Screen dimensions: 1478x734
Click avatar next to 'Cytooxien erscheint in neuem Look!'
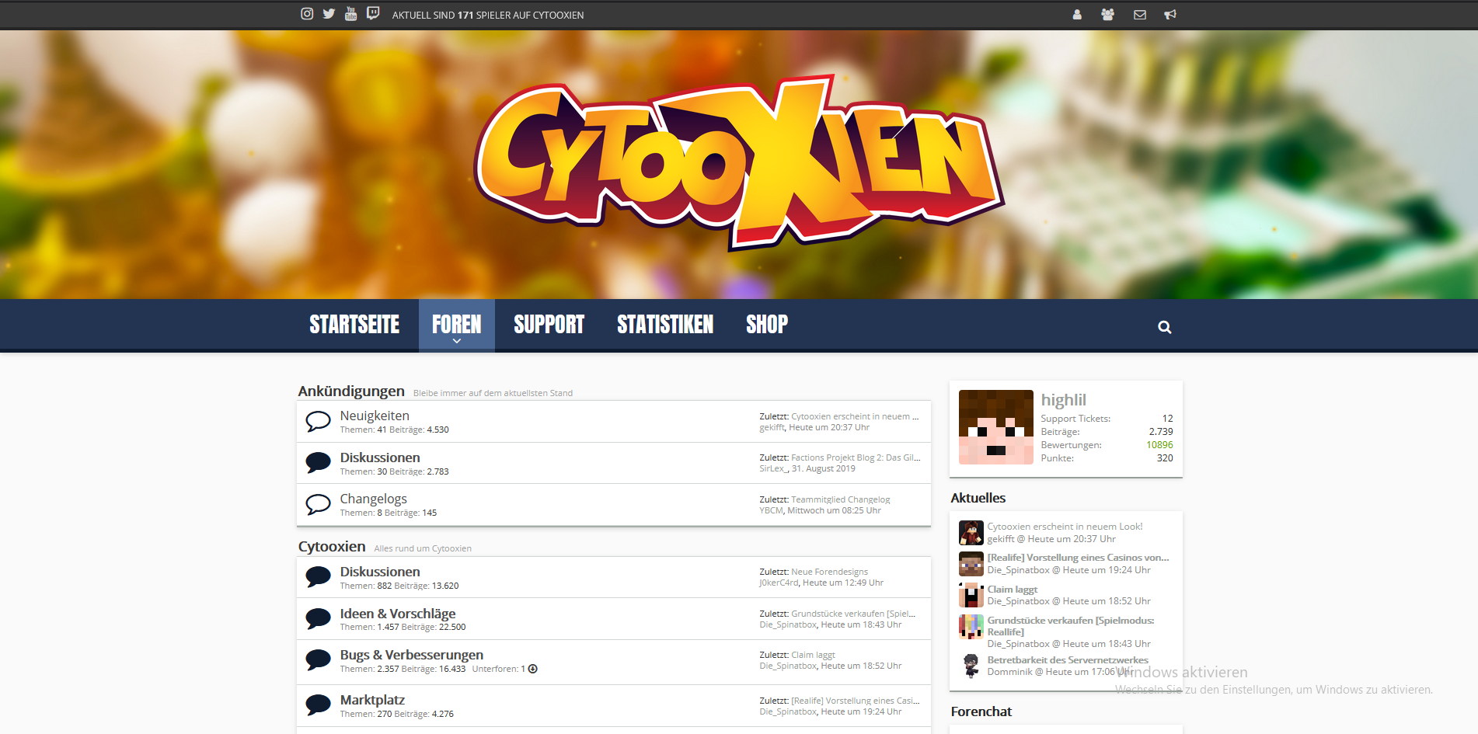coord(971,533)
